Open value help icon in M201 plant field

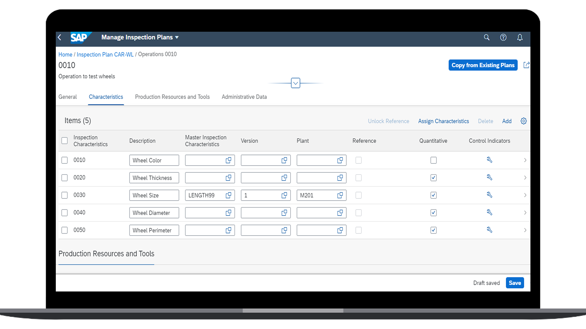pyautogui.click(x=340, y=195)
